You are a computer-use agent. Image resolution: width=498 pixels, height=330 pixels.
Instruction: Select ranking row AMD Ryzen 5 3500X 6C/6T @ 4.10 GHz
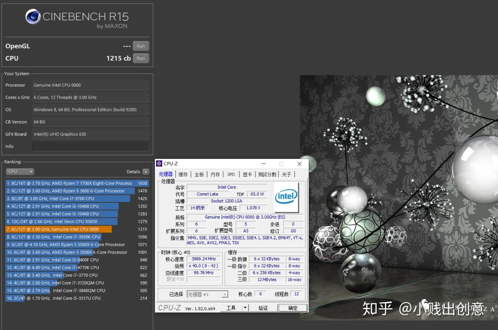(77, 244)
